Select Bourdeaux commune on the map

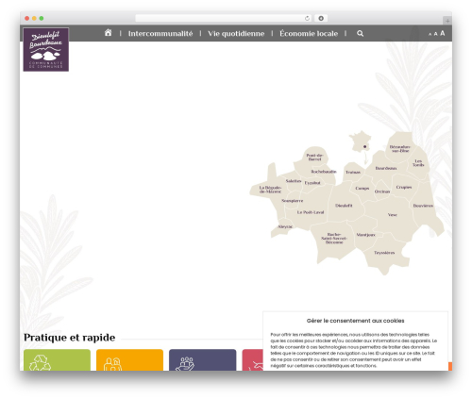coord(386,168)
